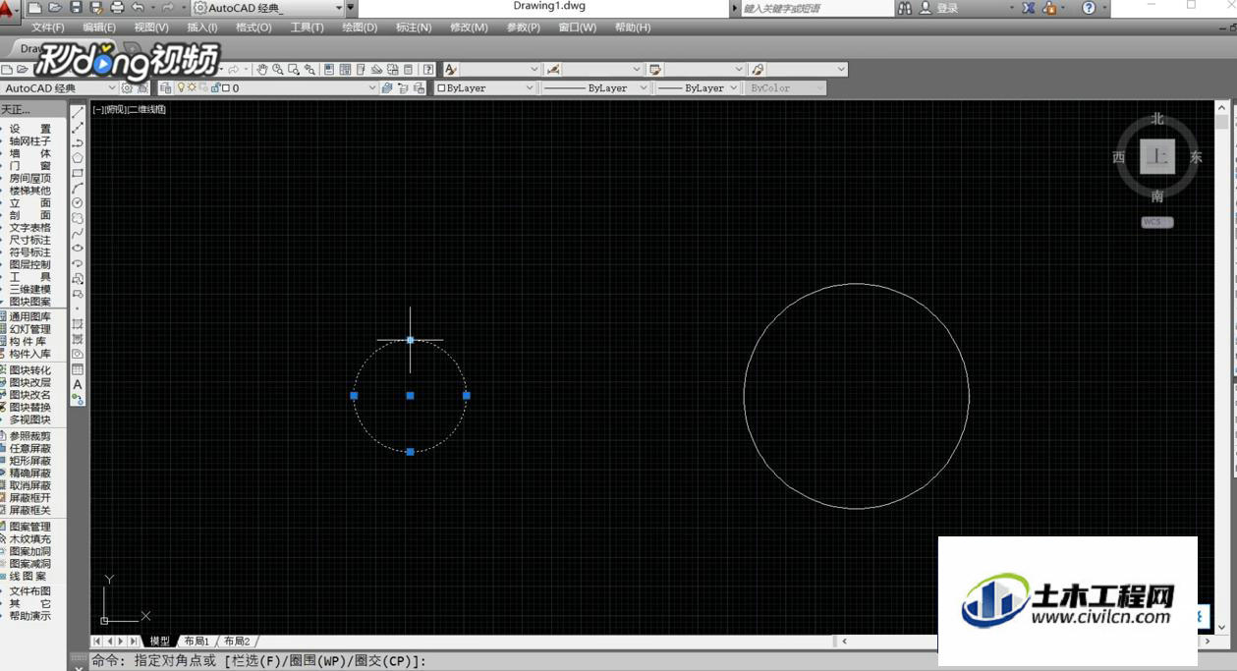Image resolution: width=1237 pixels, height=671 pixels.
Task: Open the 编辑(E) menu
Action: 99,28
